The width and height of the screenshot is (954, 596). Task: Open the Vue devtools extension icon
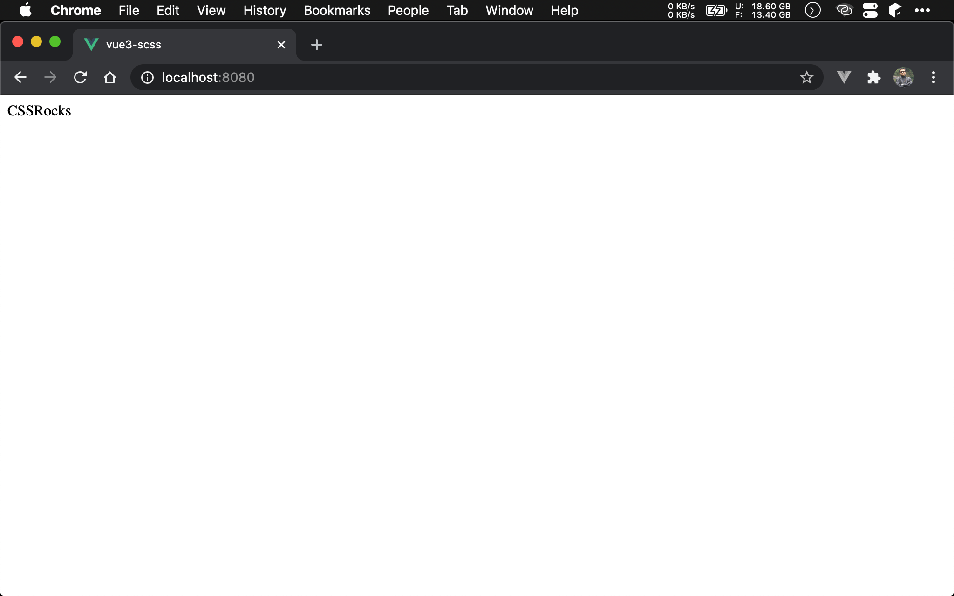pos(844,77)
